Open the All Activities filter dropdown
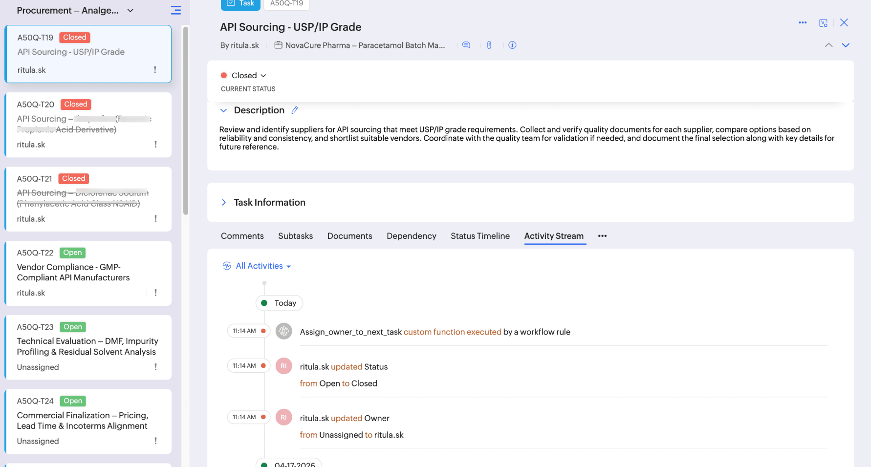 click(263, 266)
